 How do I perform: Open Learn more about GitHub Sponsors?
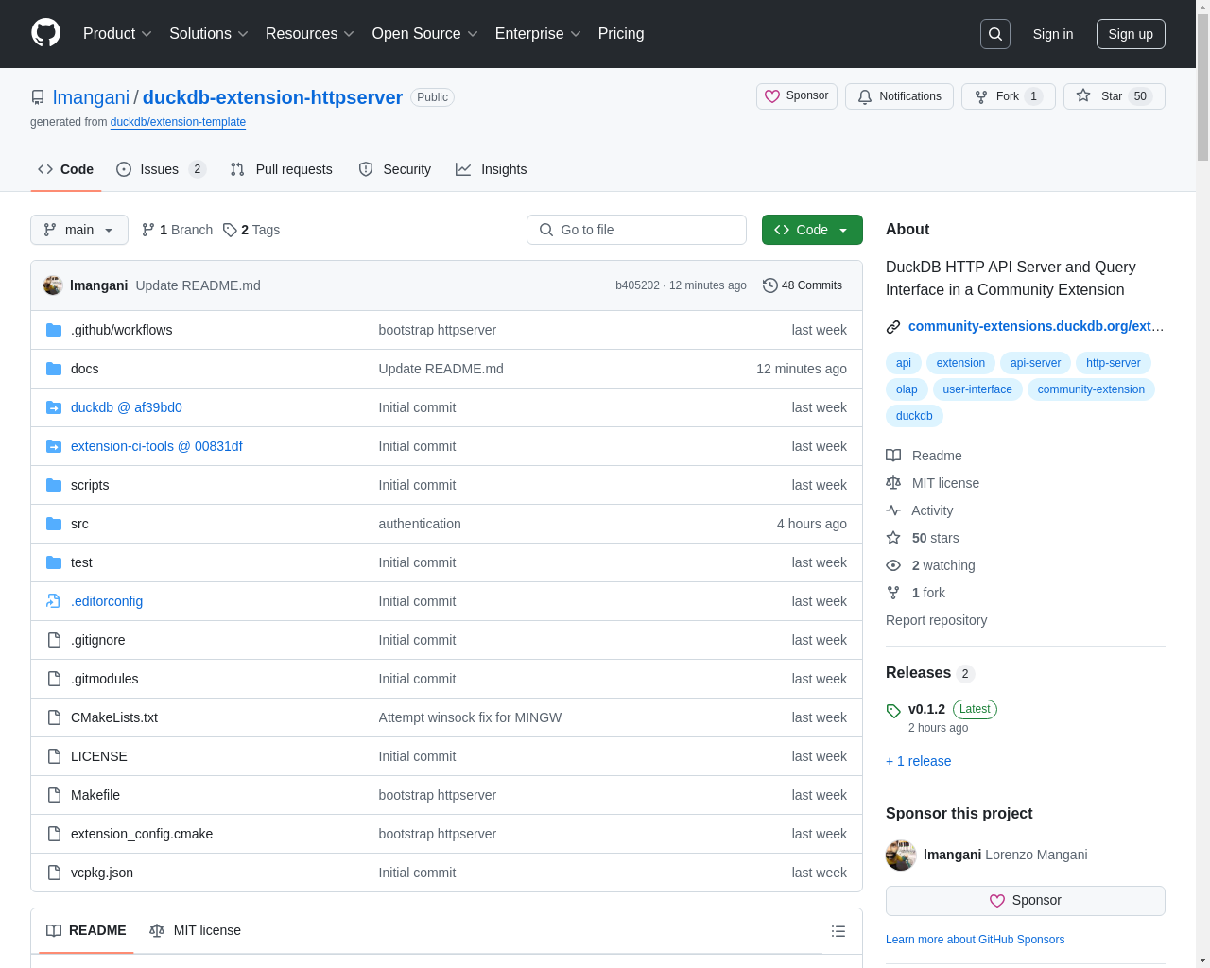pyautogui.click(x=975, y=940)
